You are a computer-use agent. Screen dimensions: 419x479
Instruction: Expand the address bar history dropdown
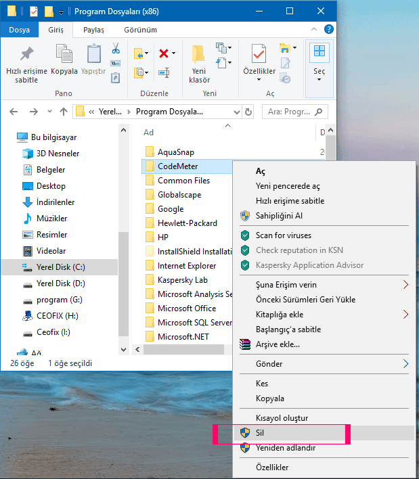click(236, 112)
